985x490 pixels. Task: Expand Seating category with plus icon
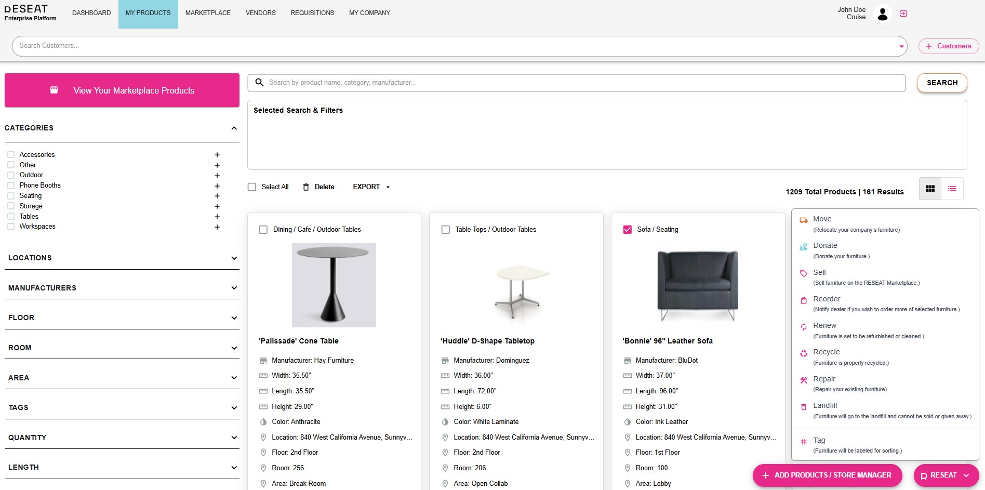[217, 196]
